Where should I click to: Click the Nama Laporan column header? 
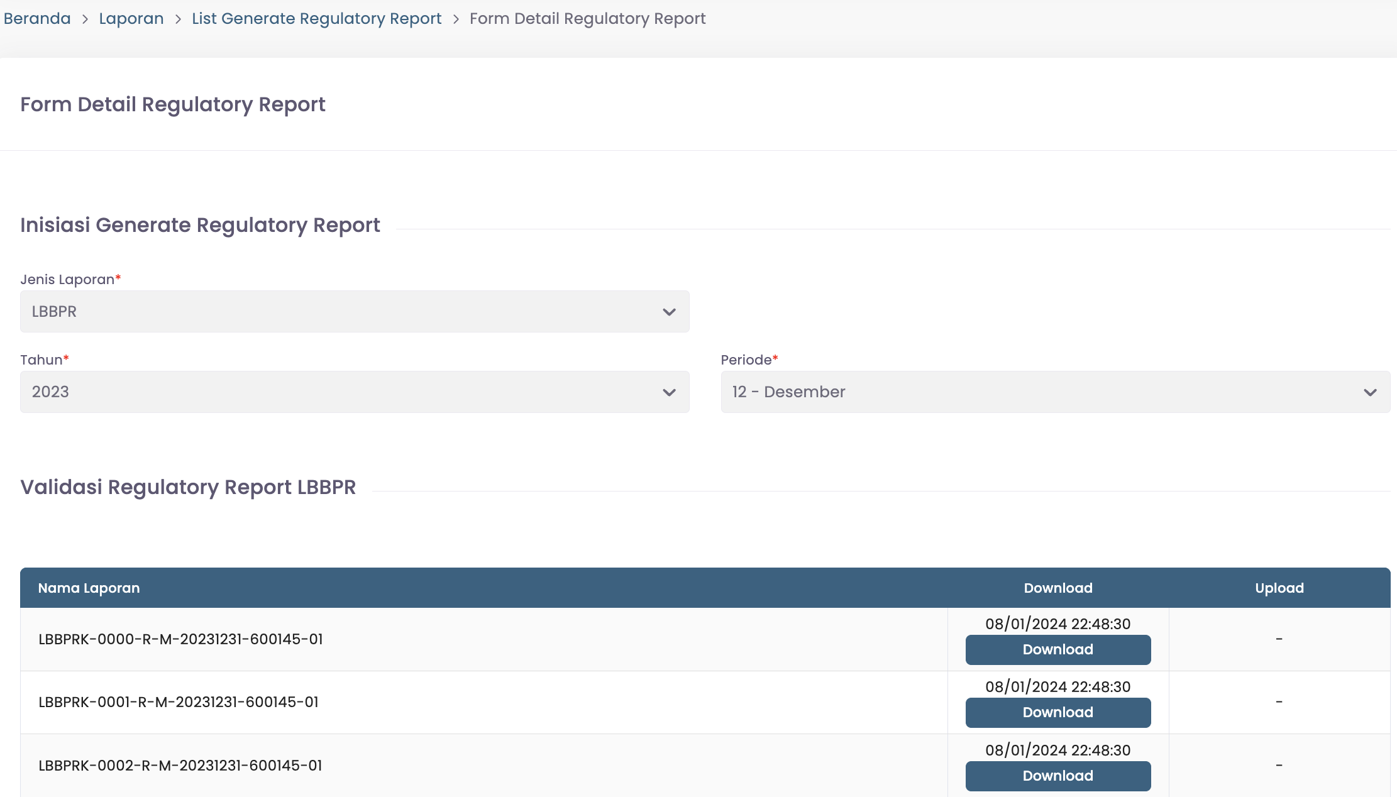(89, 588)
